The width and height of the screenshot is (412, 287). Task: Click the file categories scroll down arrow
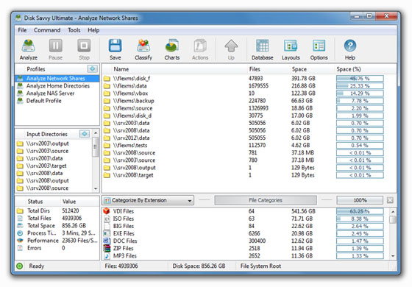click(393, 256)
